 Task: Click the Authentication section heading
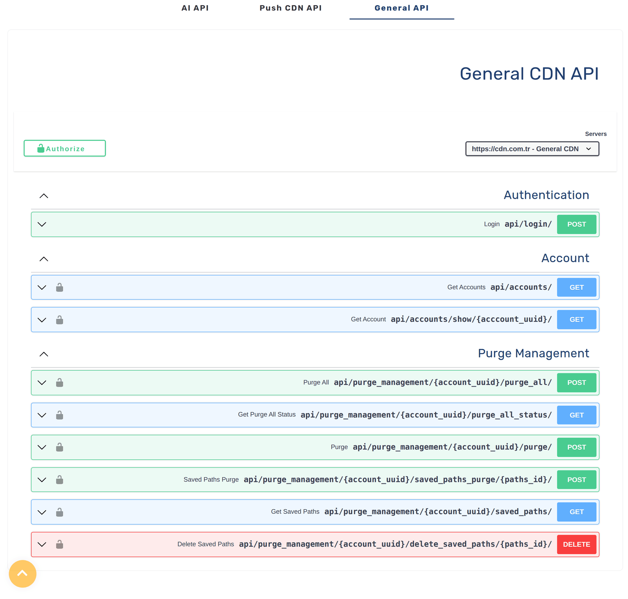tap(546, 195)
